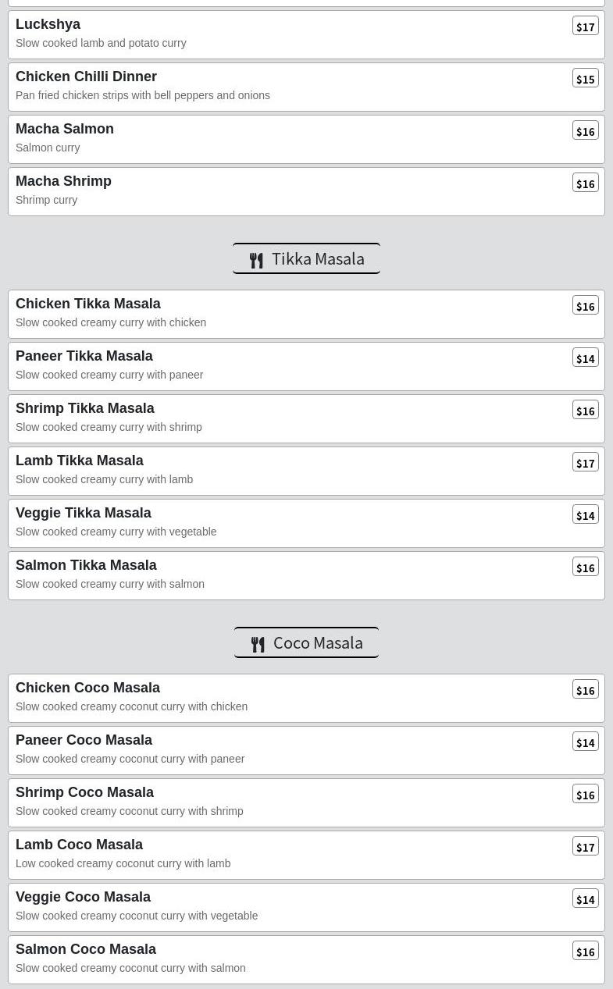This screenshot has width=613, height=989.
Task: Choose Shrimp Tikka Masala from the menu
Action: click(x=85, y=408)
